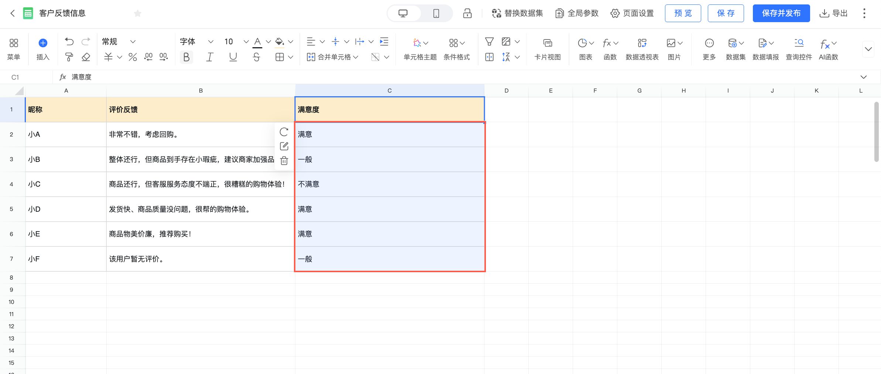The width and height of the screenshot is (881, 374).
Task: Toggle italic text style
Action: pyautogui.click(x=210, y=57)
